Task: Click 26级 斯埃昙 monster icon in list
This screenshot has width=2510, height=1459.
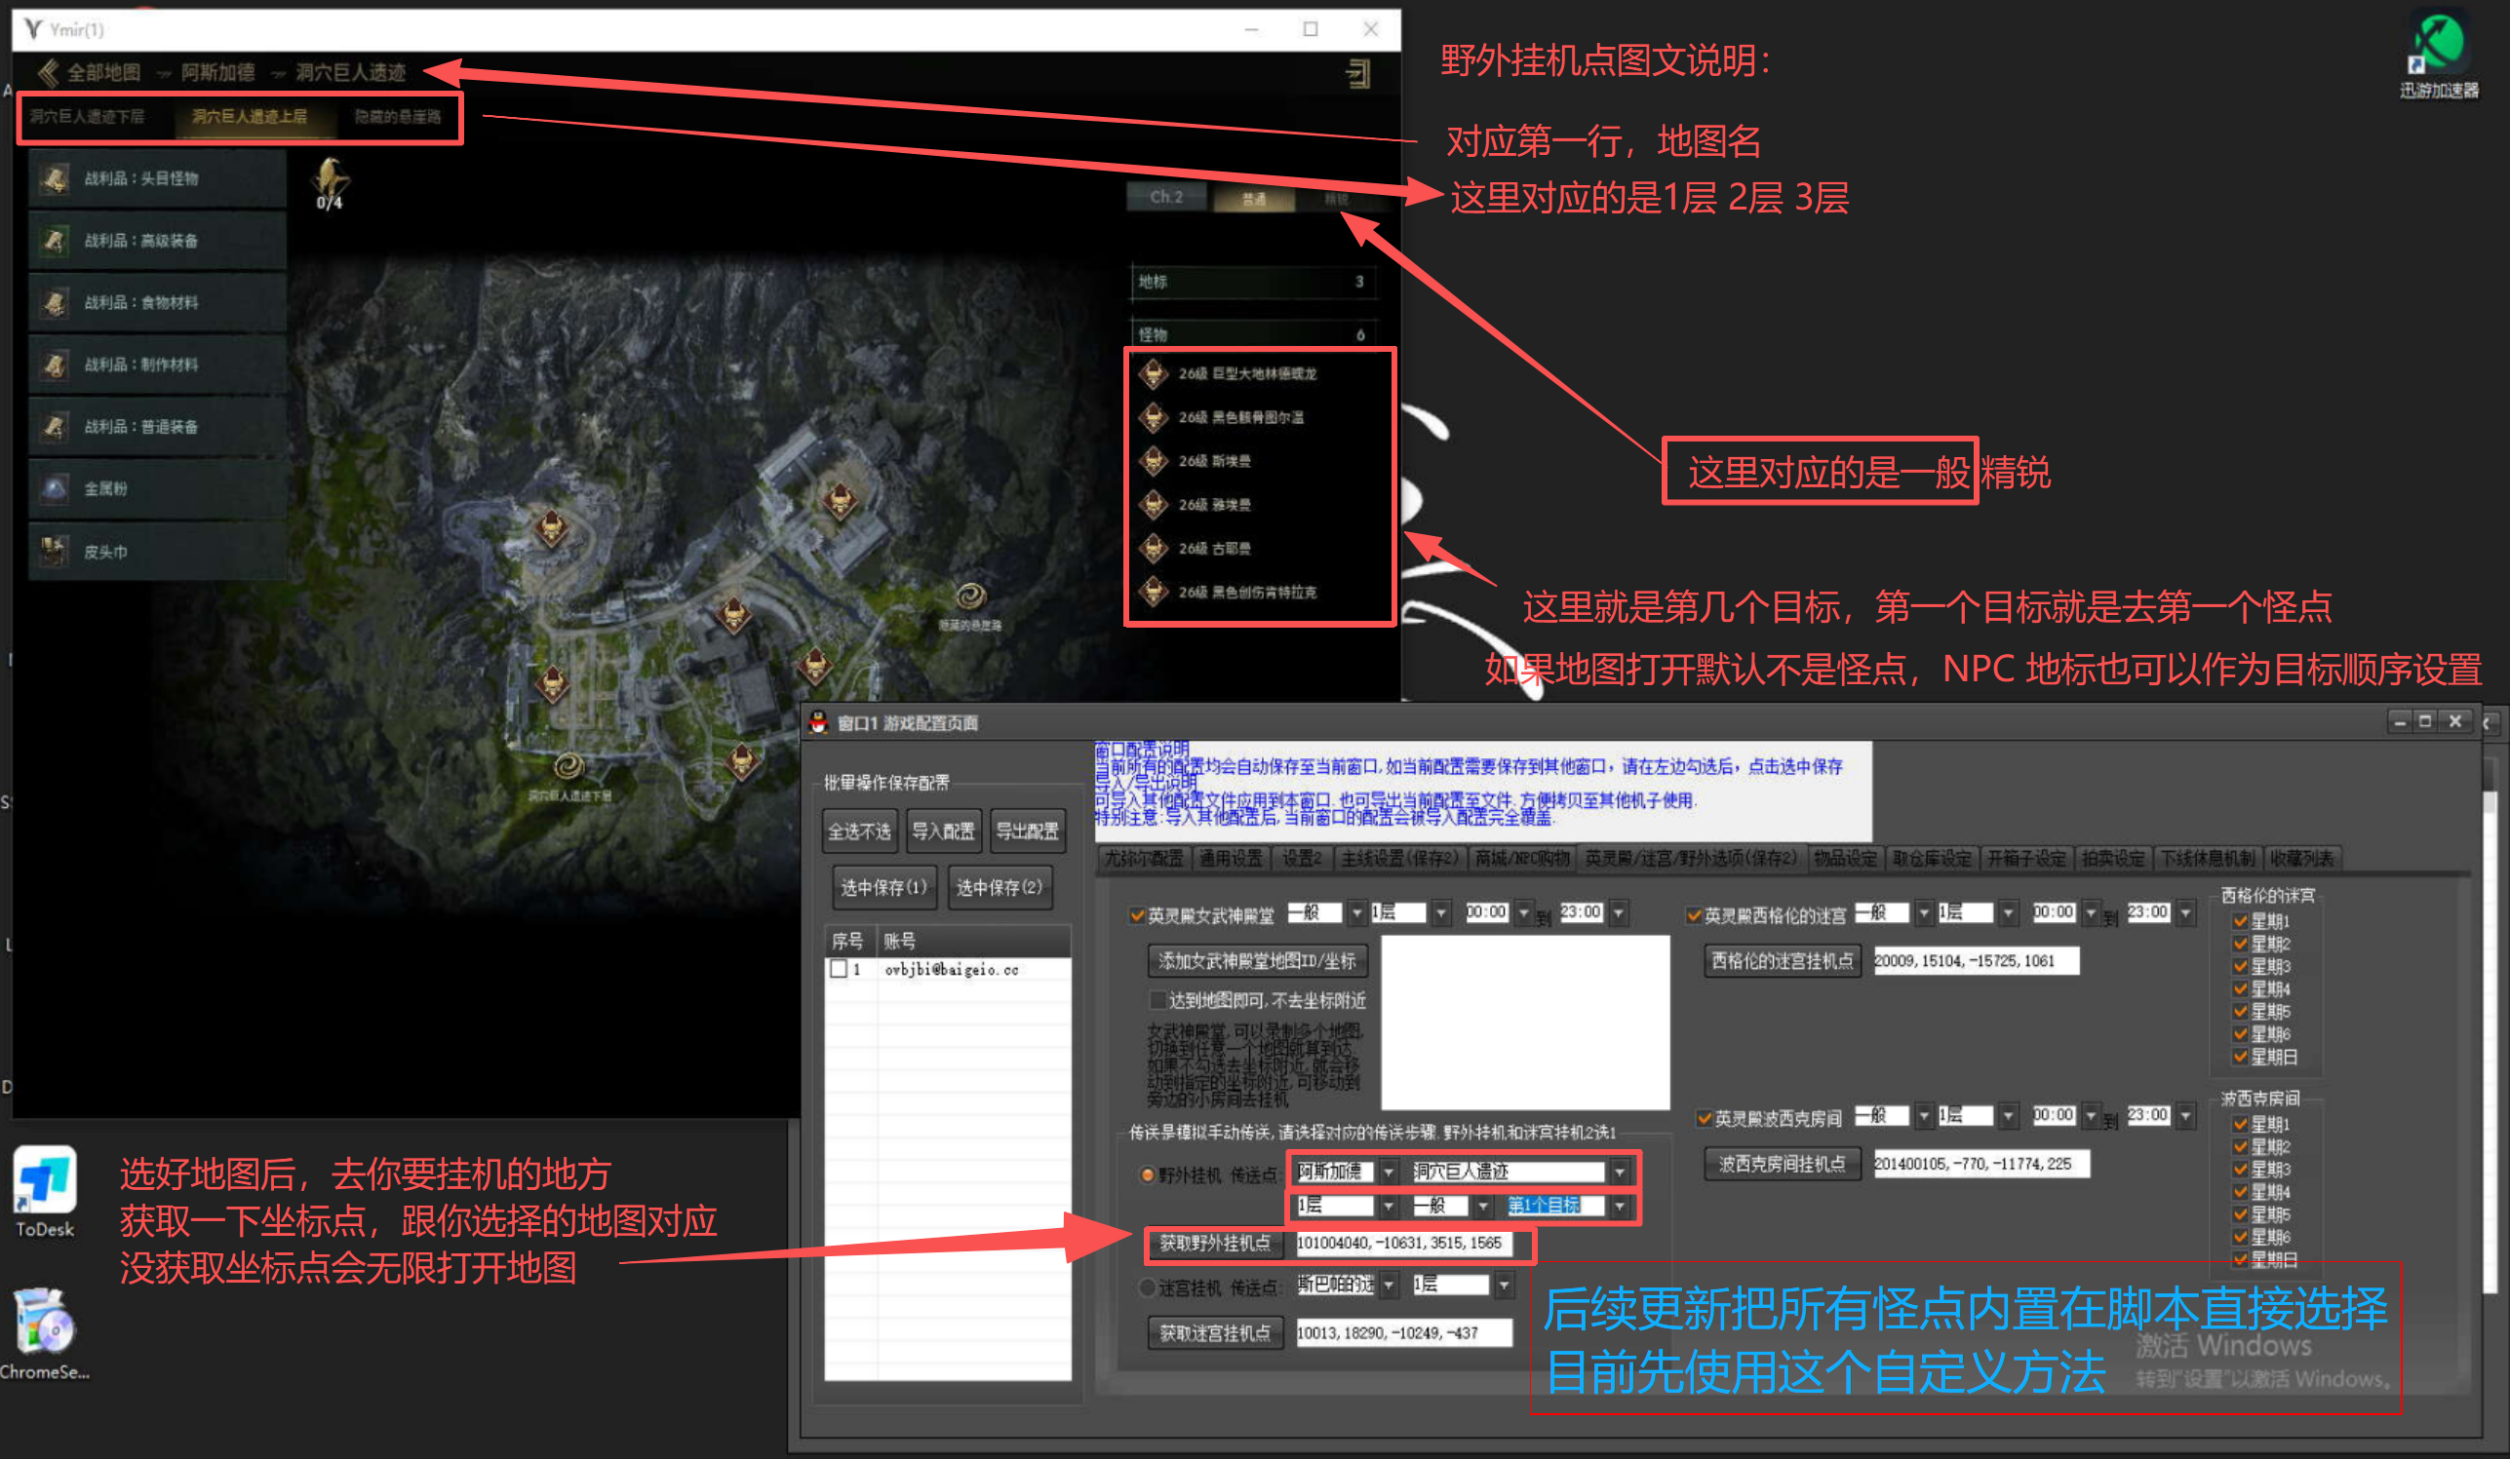Action: coord(1154,461)
